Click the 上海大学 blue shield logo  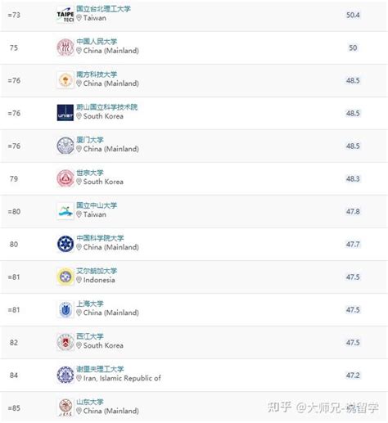(65, 309)
